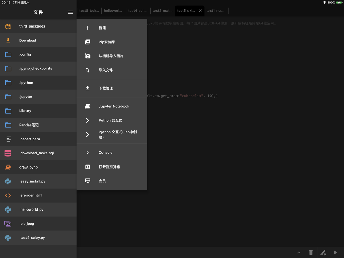
Task: Select 新建 to create a new file
Action: (102, 28)
